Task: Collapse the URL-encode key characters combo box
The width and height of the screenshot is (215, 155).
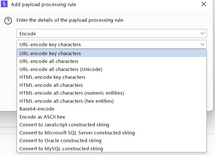Action: point(111,45)
